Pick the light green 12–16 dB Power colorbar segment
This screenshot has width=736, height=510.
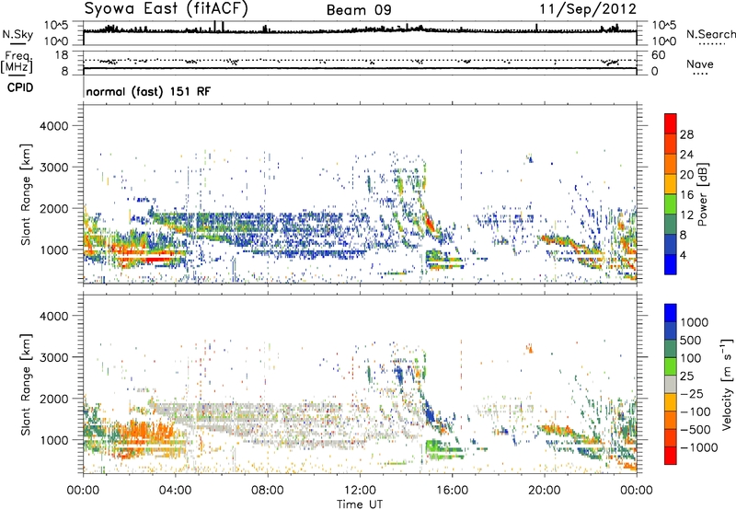671,204
